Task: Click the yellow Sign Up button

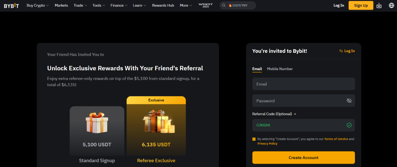Action: (x=361, y=6)
